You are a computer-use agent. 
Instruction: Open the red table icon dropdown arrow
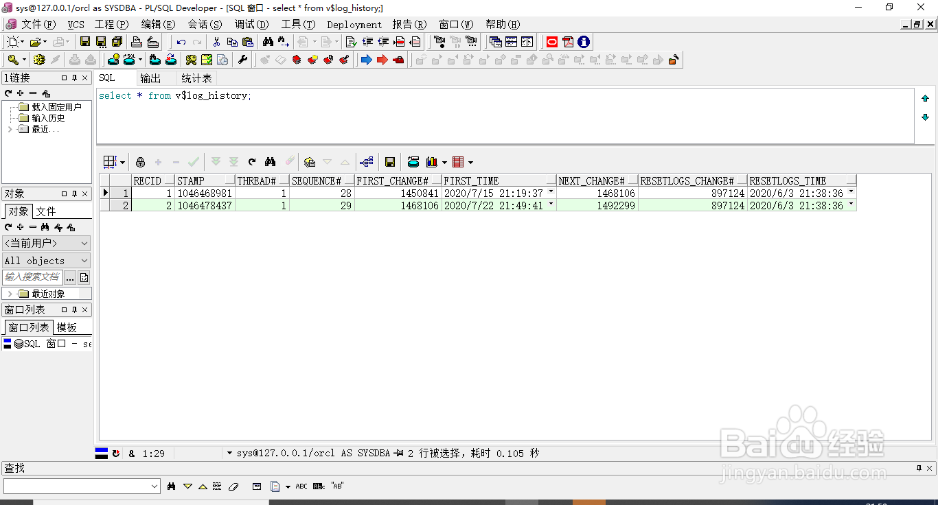click(470, 163)
